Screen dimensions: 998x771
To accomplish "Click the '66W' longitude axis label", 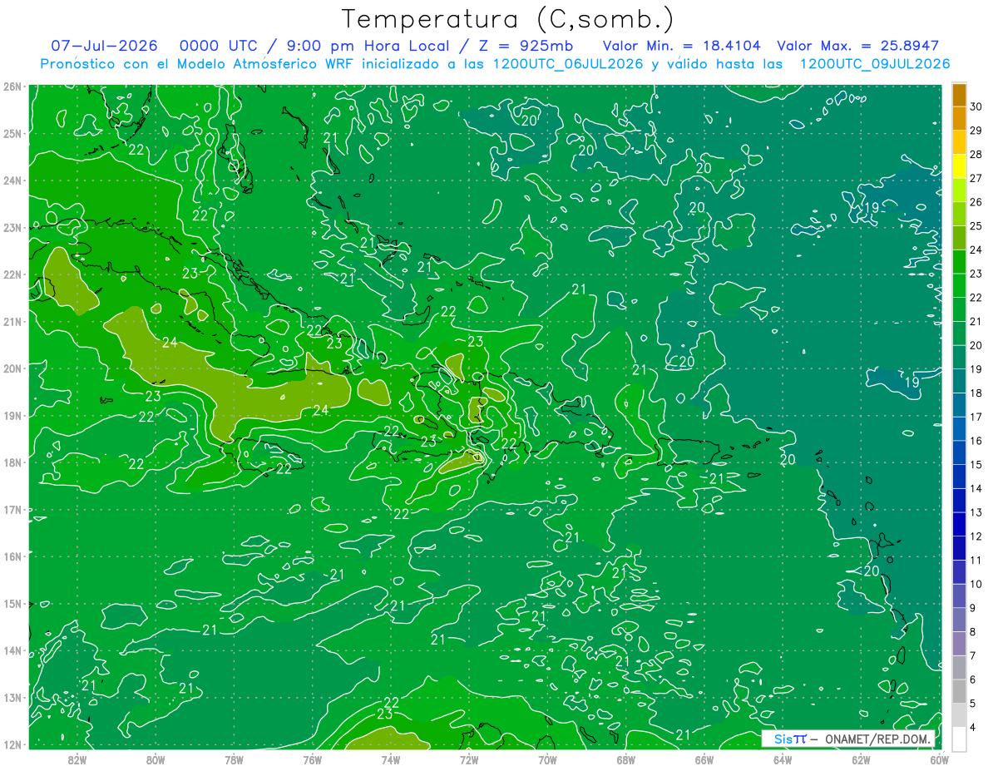I will pos(704,759).
